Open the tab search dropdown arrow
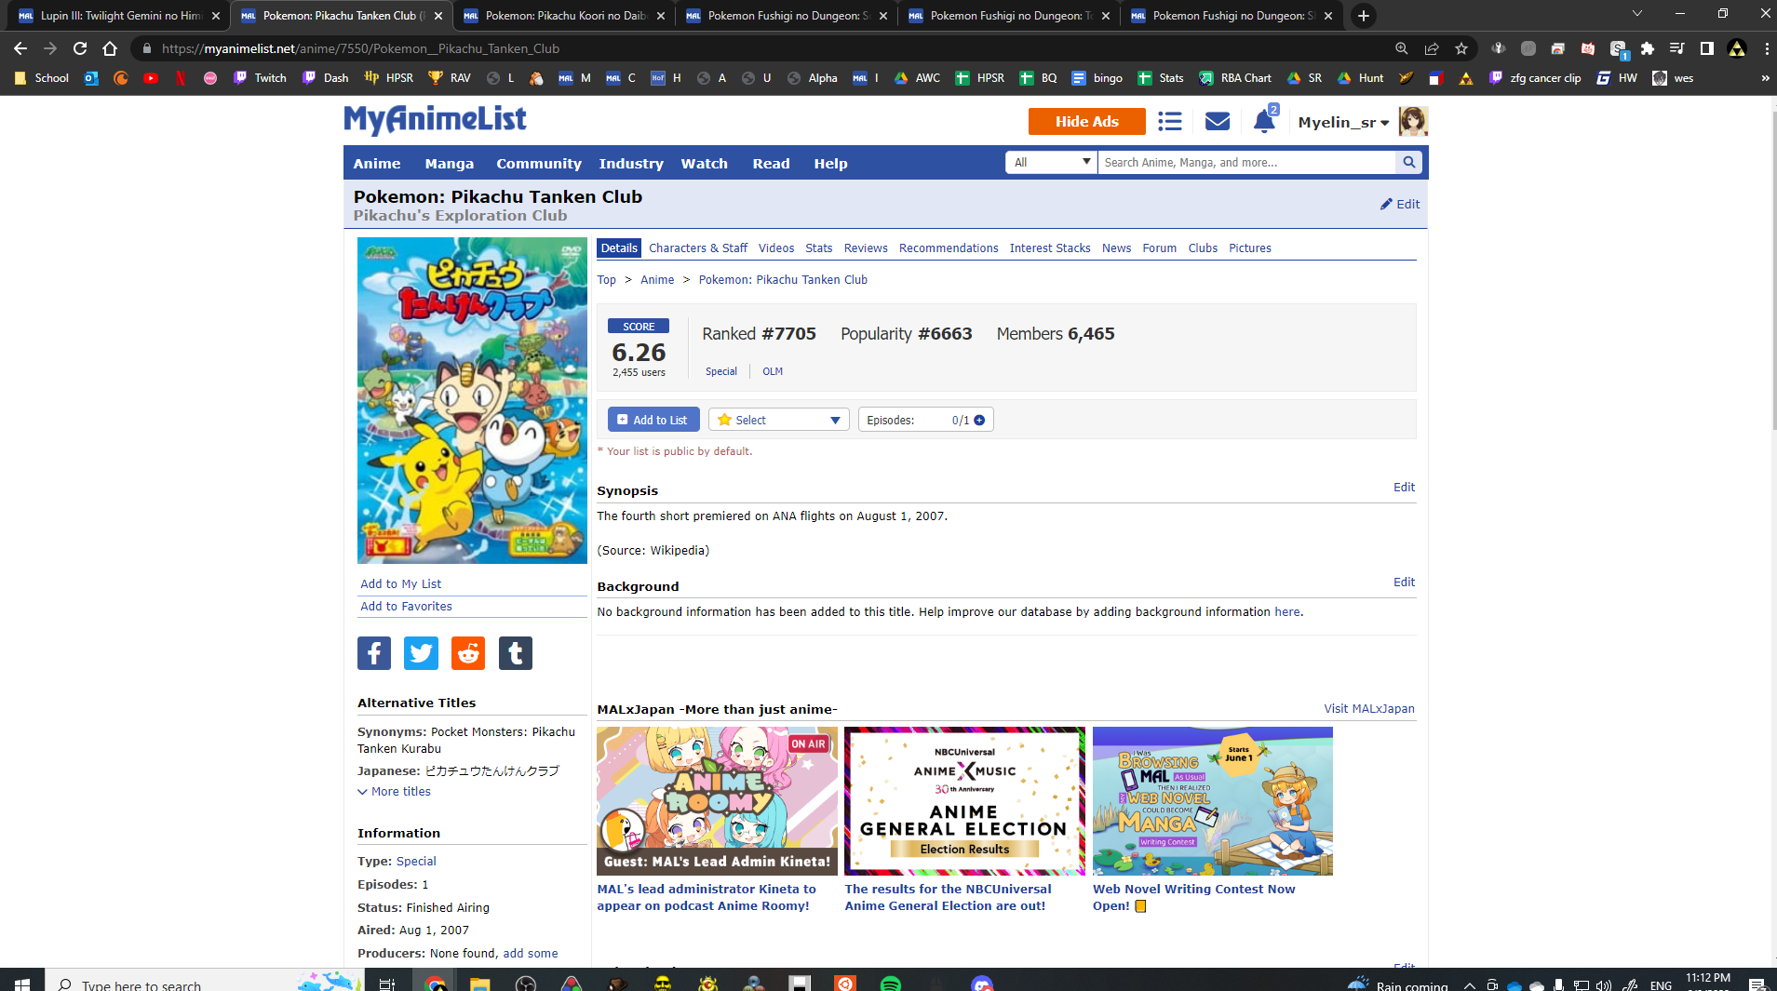This screenshot has width=1777, height=991. [x=1637, y=14]
